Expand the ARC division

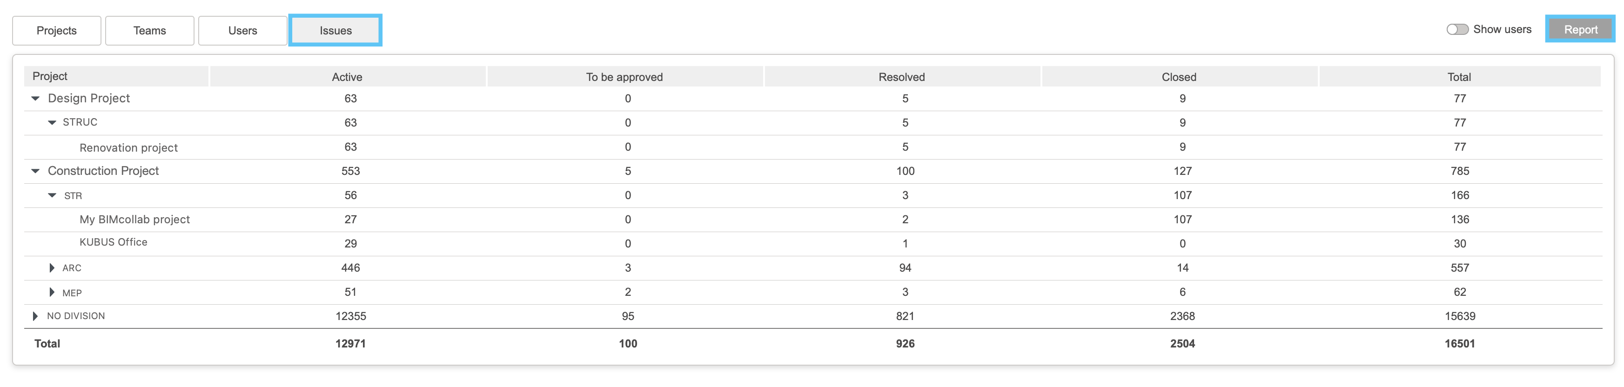52,268
